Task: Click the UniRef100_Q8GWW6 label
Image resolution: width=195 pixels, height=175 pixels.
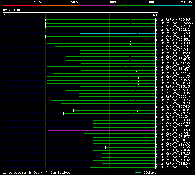Action: (x=175, y=93)
